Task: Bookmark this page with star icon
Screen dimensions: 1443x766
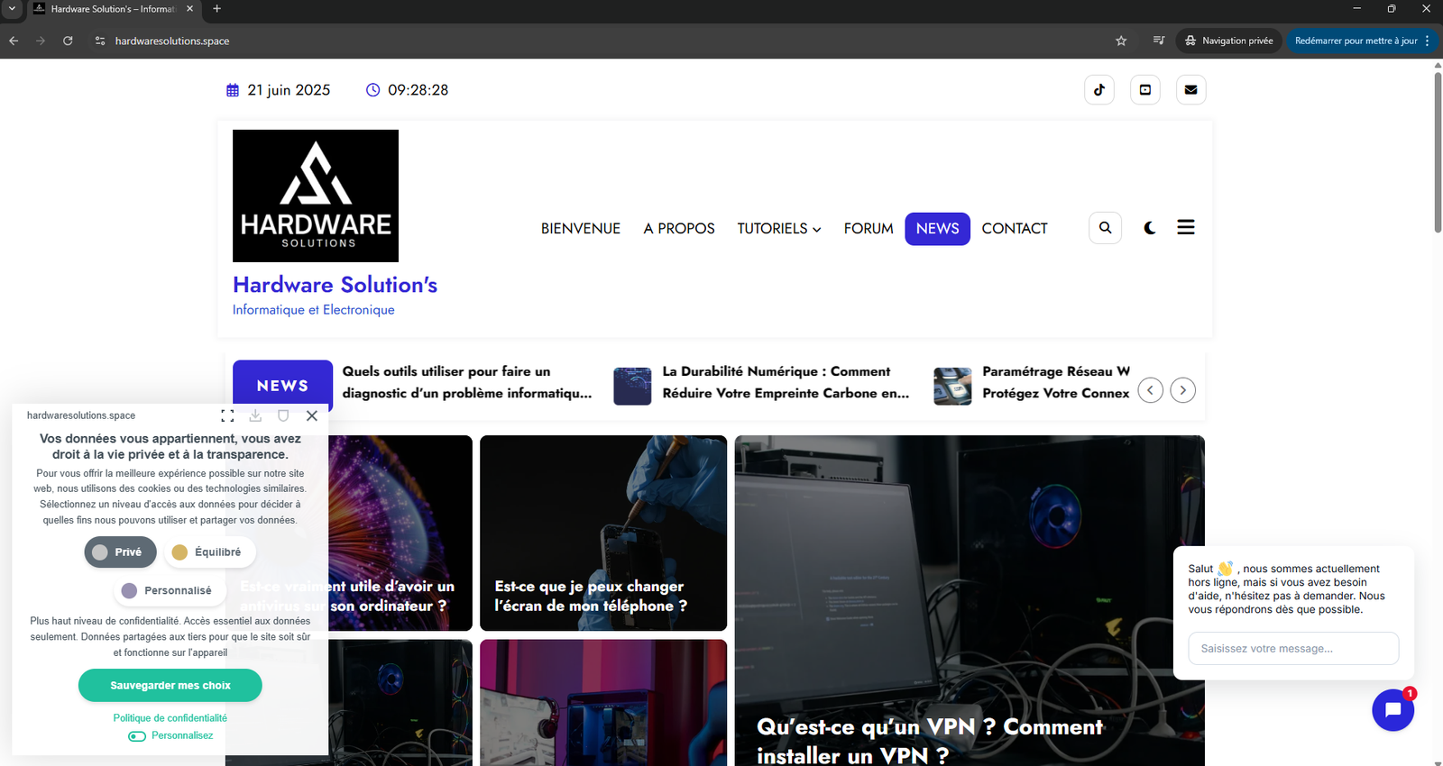Action: pyautogui.click(x=1121, y=41)
